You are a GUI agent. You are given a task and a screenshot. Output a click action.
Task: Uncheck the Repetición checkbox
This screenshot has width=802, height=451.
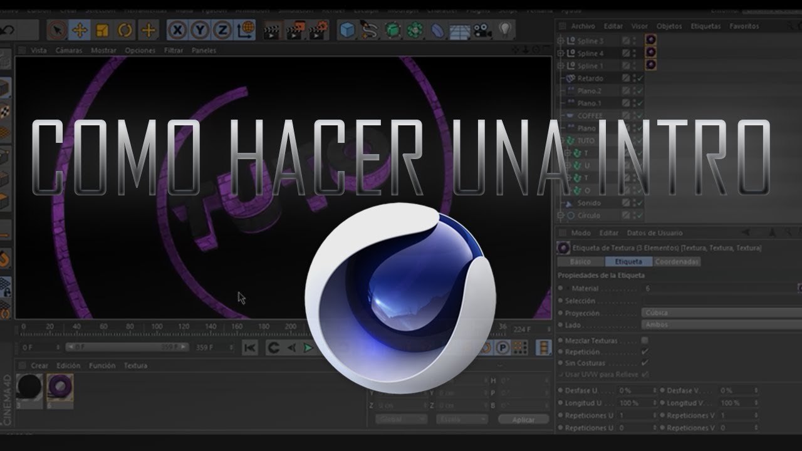tap(645, 352)
